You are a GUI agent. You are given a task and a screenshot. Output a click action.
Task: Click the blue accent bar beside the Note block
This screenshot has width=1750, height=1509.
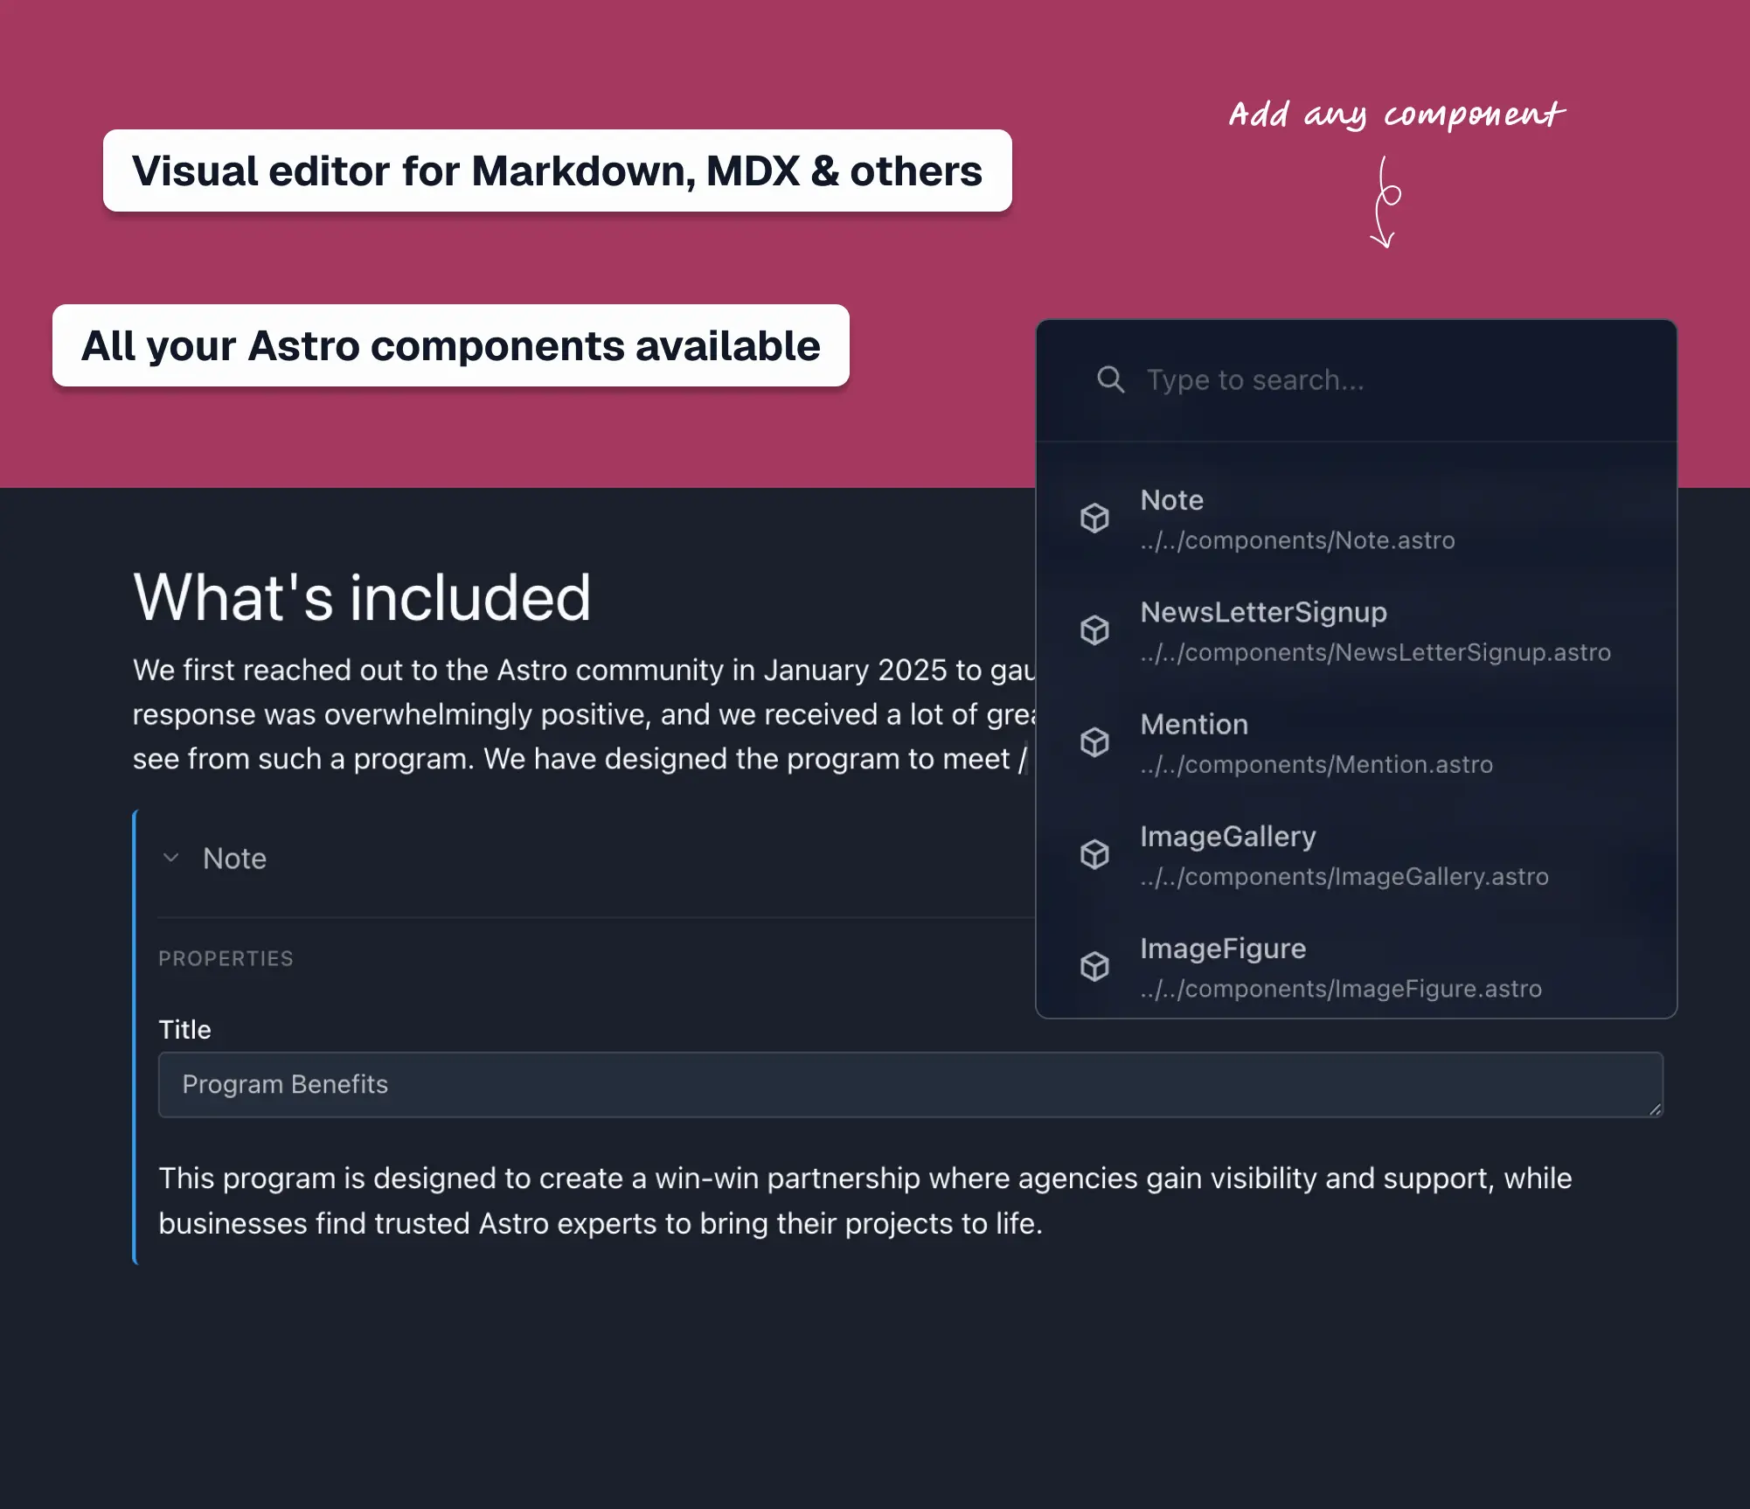(x=135, y=1032)
